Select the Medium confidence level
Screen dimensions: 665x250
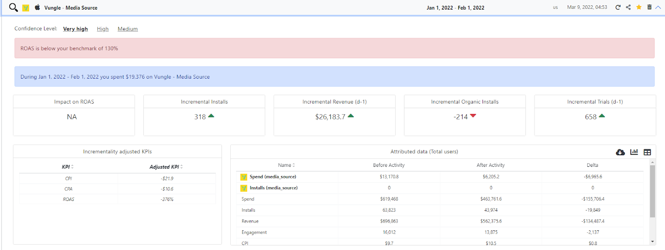(128, 29)
